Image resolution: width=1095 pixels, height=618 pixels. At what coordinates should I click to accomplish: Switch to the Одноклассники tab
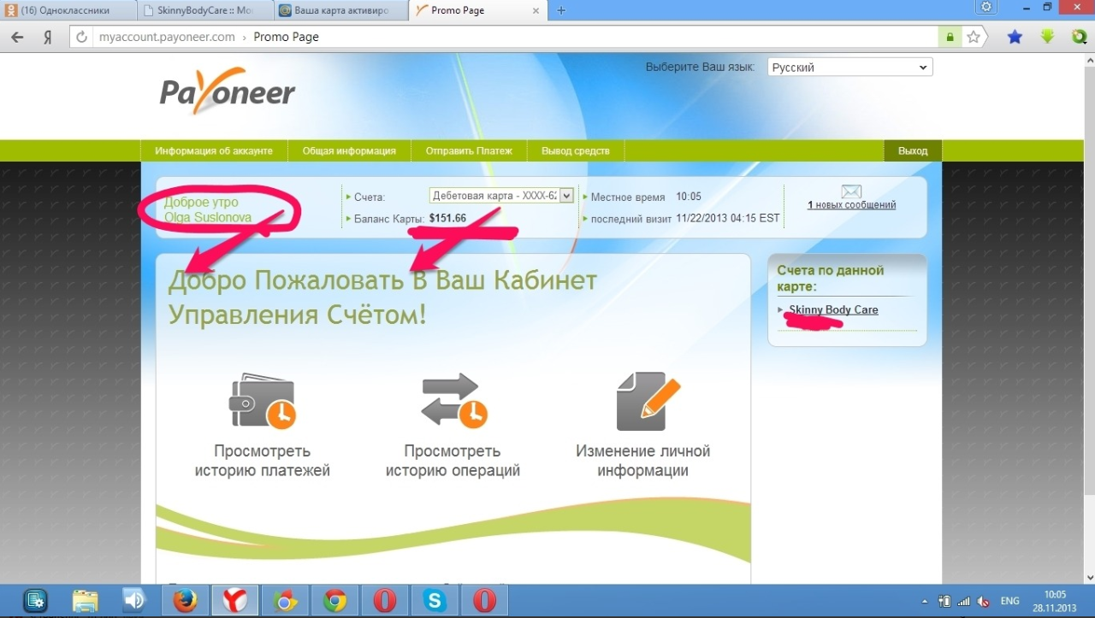[x=67, y=11]
